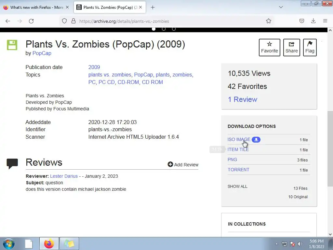
Task: Jump to the 1 Review link
Action: click(x=242, y=99)
